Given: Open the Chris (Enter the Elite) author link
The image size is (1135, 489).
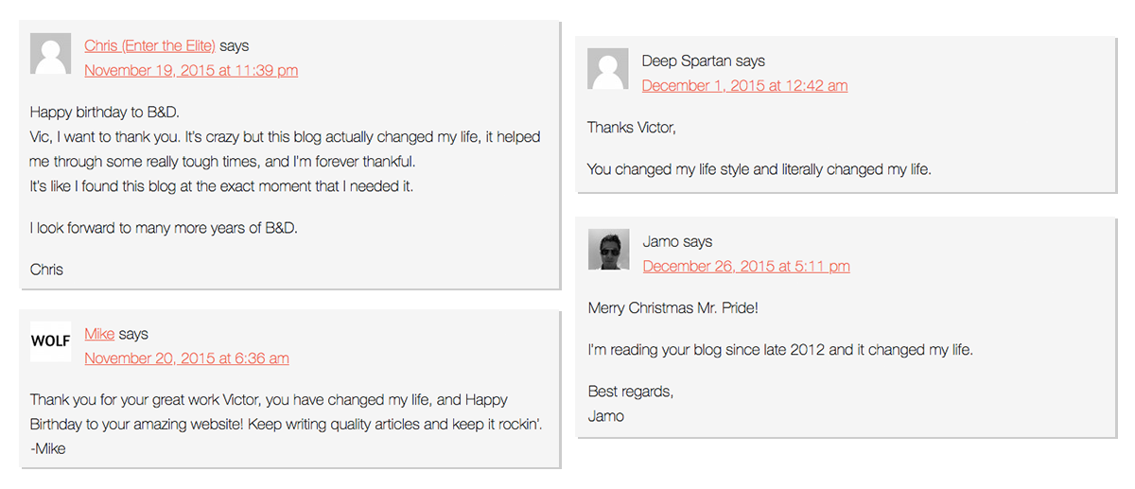Looking at the screenshot, I should [149, 45].
